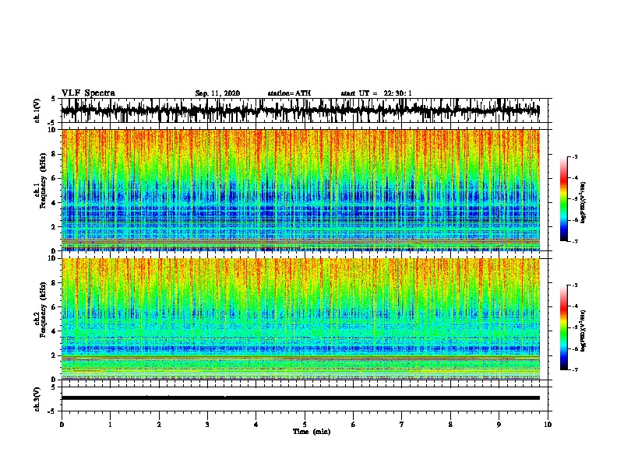Click the ch.2 color scale log(PSD) label

(584, 331)
